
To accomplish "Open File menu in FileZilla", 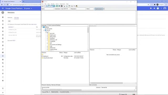I will tap(43, 4).
